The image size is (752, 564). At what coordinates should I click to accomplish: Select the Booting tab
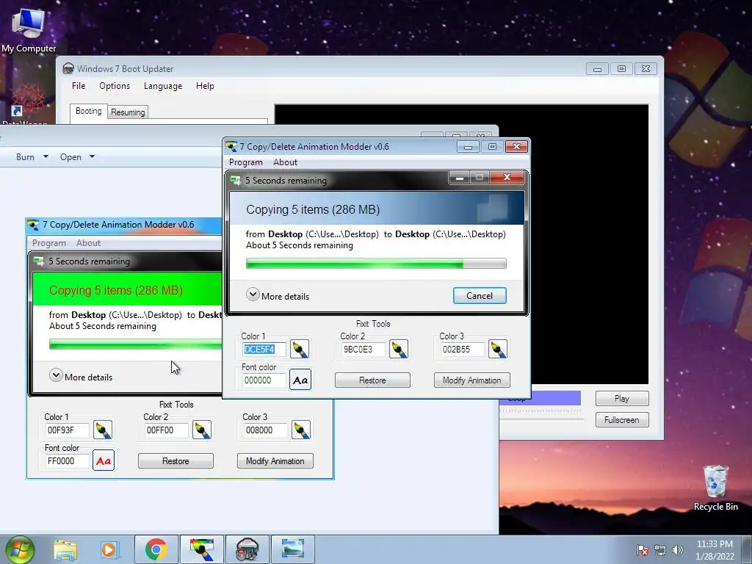(x=88, y=111)
